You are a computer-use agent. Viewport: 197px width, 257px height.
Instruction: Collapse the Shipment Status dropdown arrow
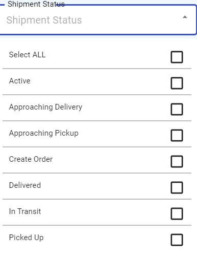pos(185,17)
